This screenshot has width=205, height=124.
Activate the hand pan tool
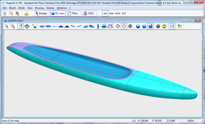(20, 26)
